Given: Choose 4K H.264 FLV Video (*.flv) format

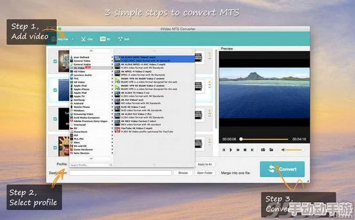Looking at the screenshot, I should tap(154, 115).
